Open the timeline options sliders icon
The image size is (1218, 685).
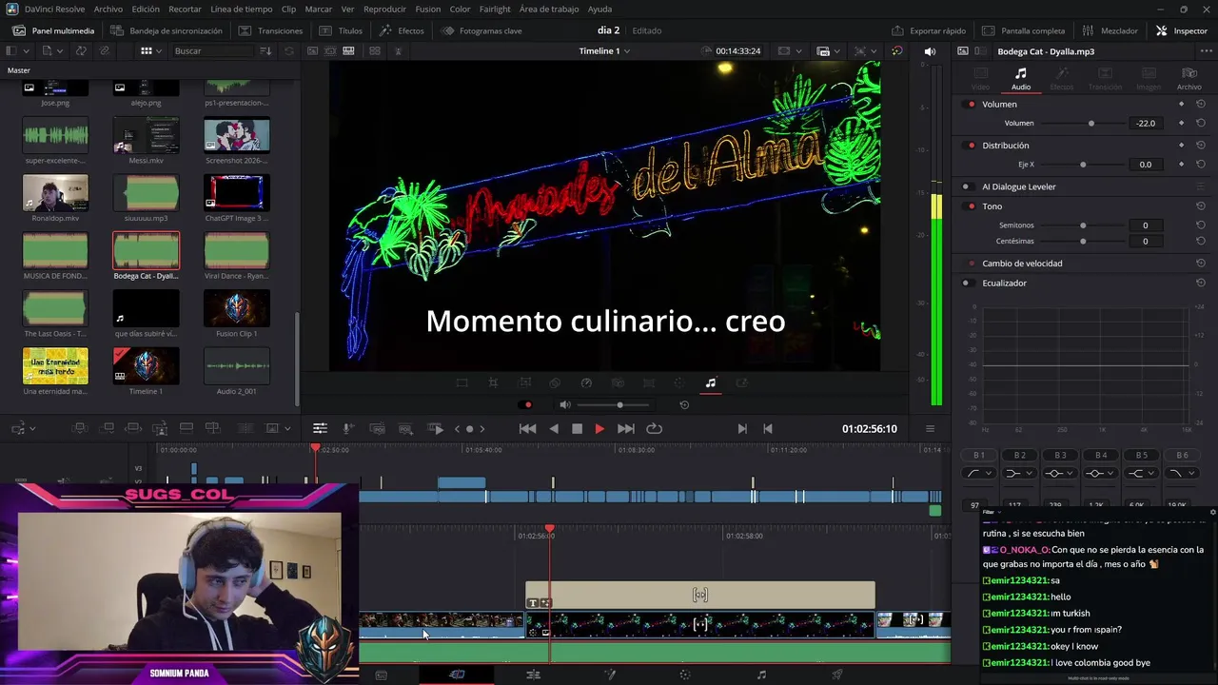pos(321,429)
